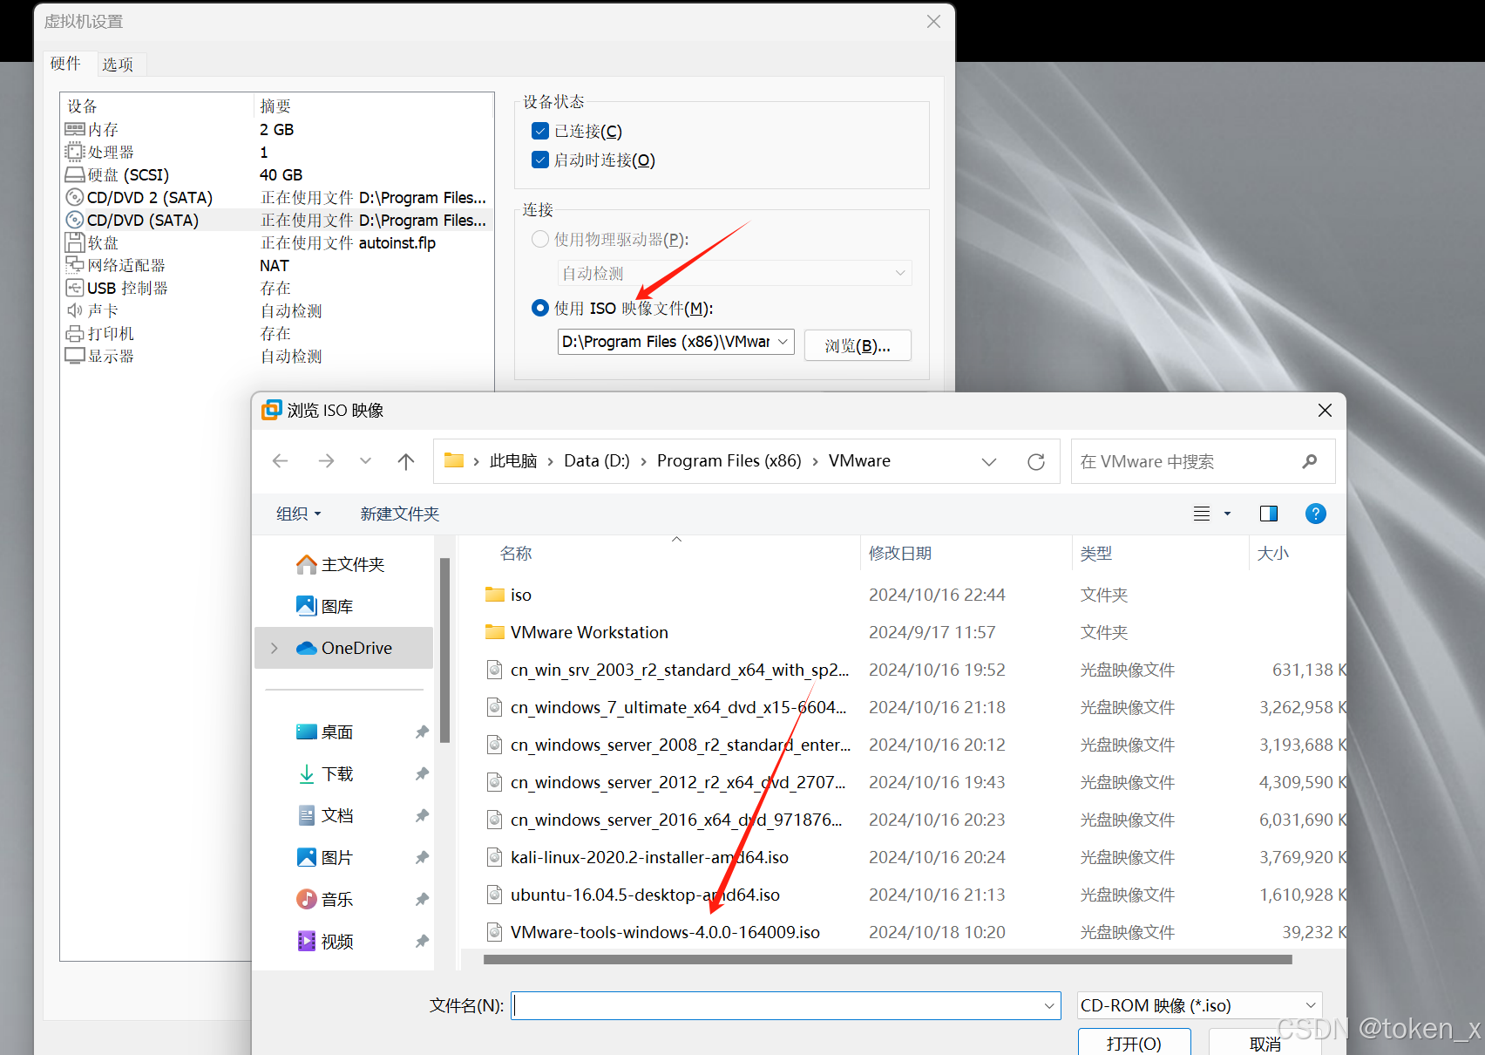This screenshot has width=1485, height=1055.
Task: Click 新建文件夹 in the toolbar
Action: point(400,514)
